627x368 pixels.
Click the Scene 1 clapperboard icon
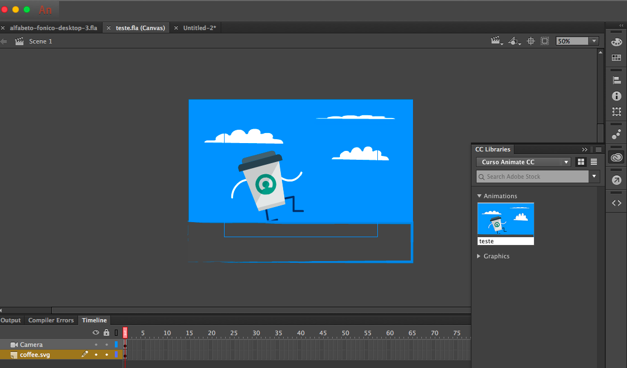(19, 41)
